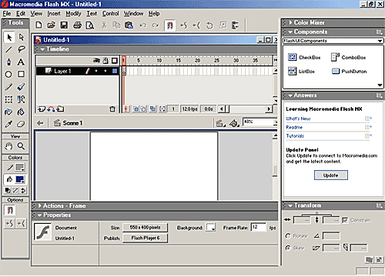Select the Paint Bucket tool
The height and width of the screenshot is (277, 385).
[21, 112]
